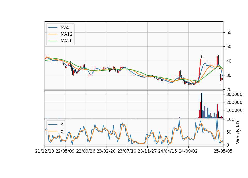Click the k legend entry
248x178 pixels.
pyautogui.click(x=56, y=124)
